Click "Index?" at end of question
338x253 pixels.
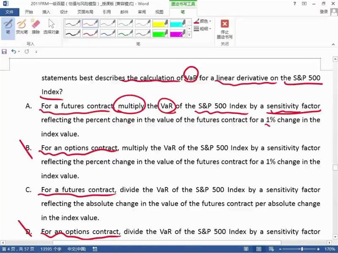[52, 92]
